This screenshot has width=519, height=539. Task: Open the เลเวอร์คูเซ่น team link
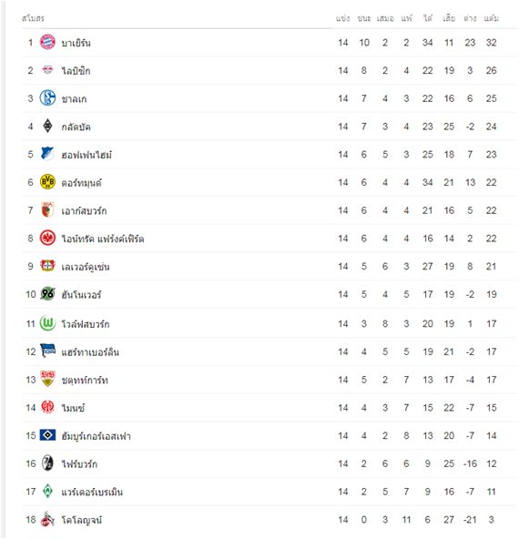pyautogui.click(x=86, y=267)
